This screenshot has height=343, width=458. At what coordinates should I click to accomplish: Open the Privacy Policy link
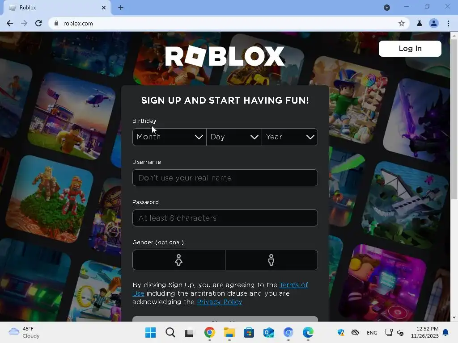pos(220,302)
